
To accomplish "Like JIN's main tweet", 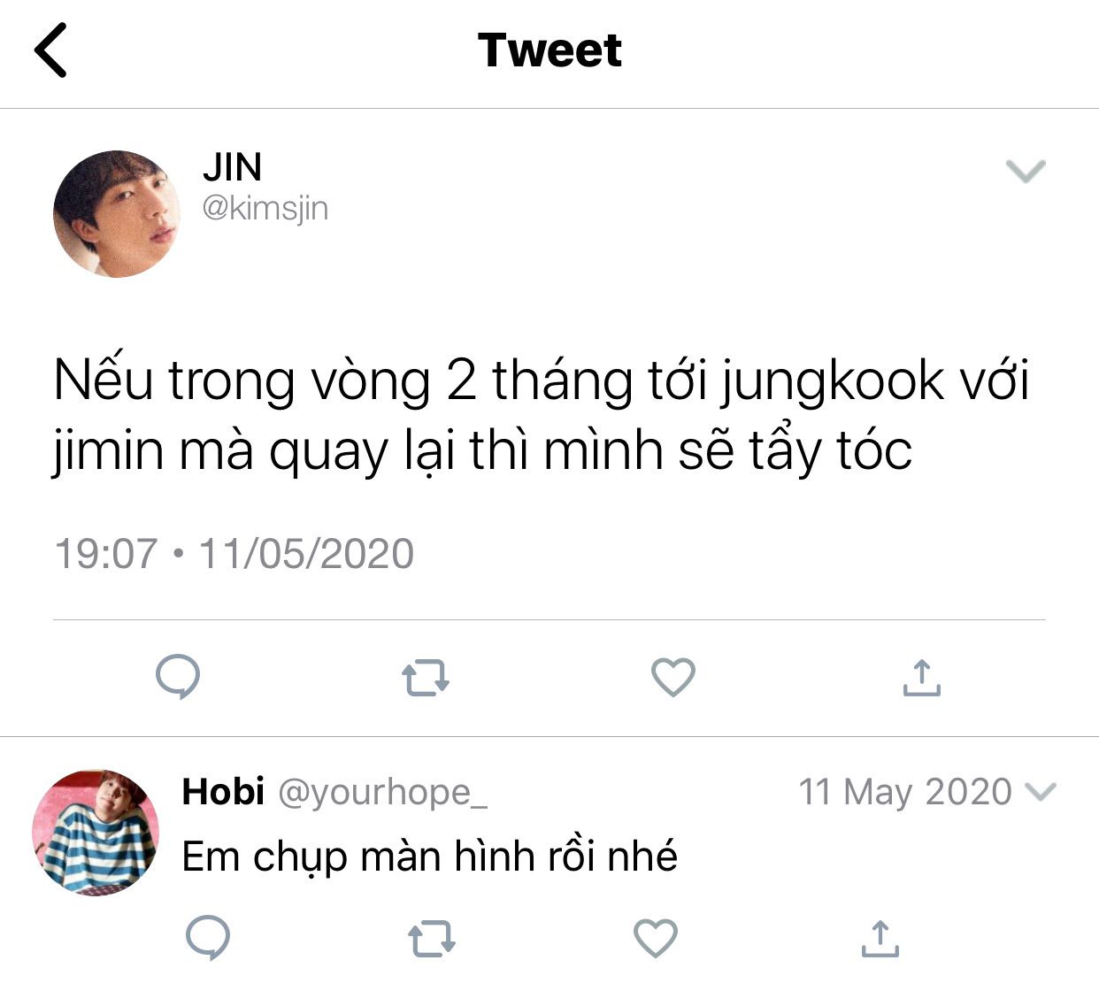I will click(x=673, y=678).
